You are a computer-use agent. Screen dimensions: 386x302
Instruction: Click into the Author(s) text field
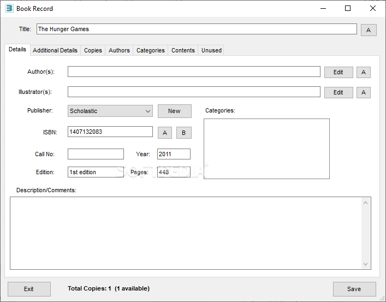[194, 72]
